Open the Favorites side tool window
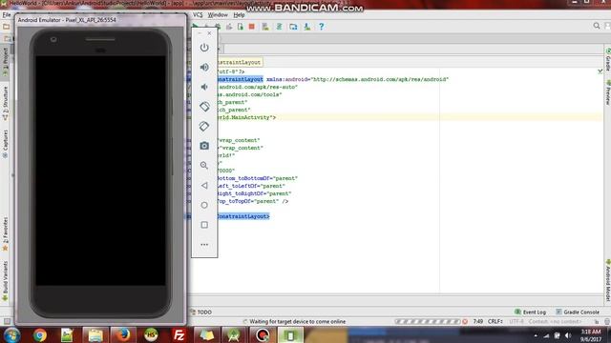The image size is (611, 343). 6,234
